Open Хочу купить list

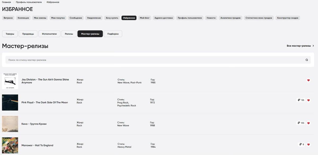pos(112,18)
